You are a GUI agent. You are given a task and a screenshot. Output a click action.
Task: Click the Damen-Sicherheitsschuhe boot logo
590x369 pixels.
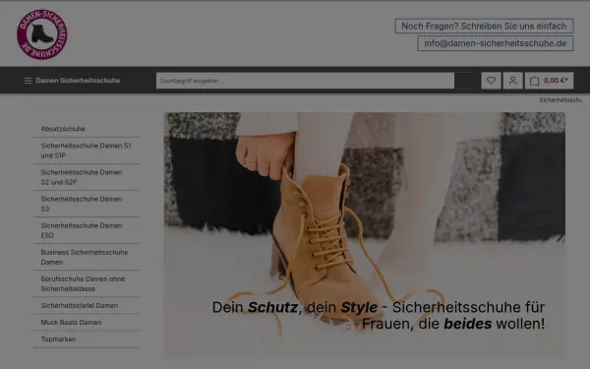[41, 34]
